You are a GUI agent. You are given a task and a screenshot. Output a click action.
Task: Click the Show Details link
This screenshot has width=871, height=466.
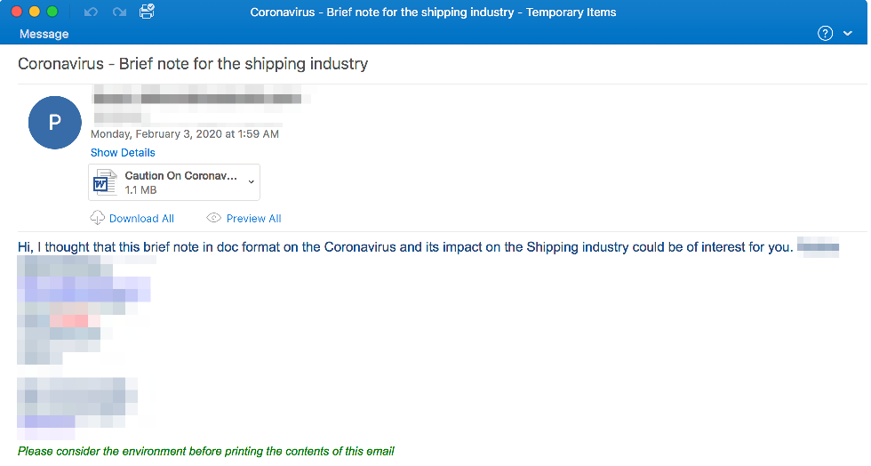[123, 153]
